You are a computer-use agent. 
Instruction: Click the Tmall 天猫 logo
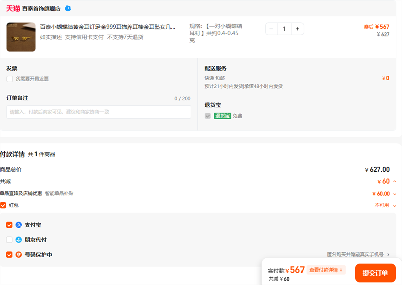(x=13, y=8)
